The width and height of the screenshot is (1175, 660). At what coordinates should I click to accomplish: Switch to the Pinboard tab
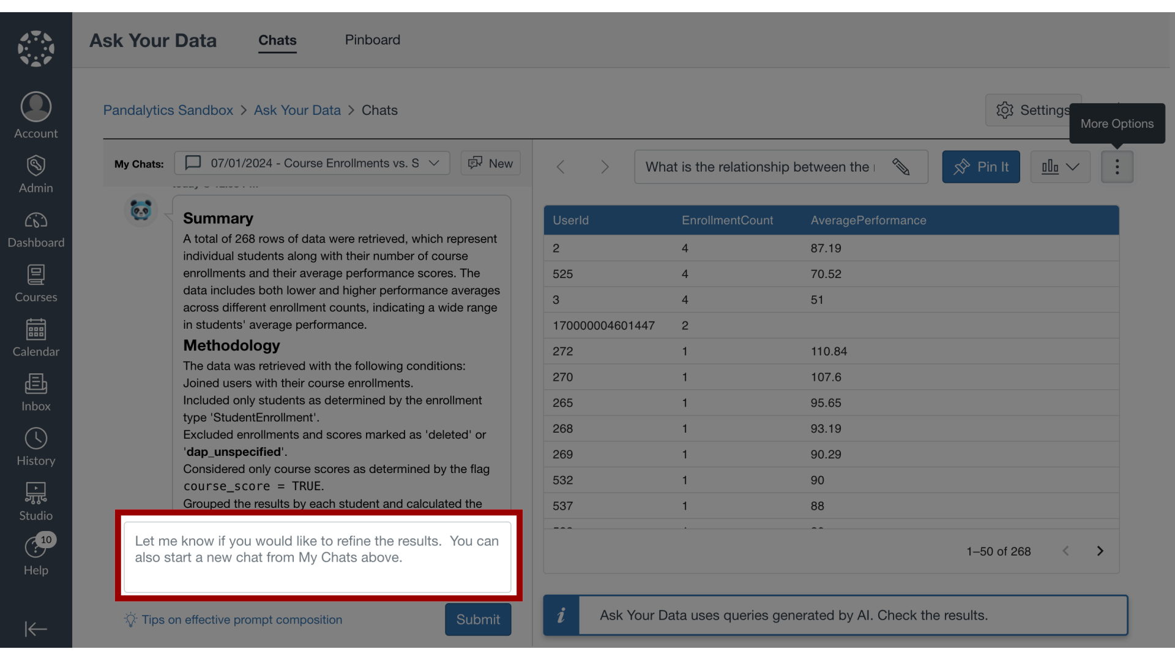[x=373, y=39]
